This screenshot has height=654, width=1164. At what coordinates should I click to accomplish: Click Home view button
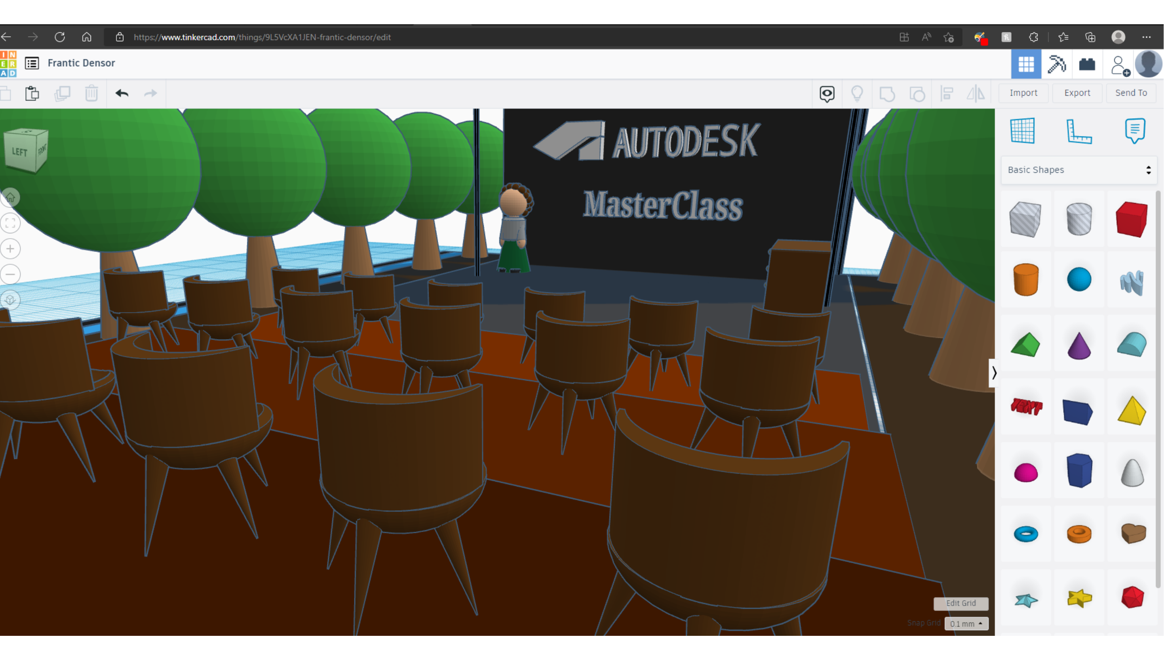pos(11,197)
